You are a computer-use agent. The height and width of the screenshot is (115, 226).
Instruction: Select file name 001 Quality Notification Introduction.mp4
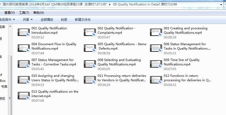pos(49,30)
